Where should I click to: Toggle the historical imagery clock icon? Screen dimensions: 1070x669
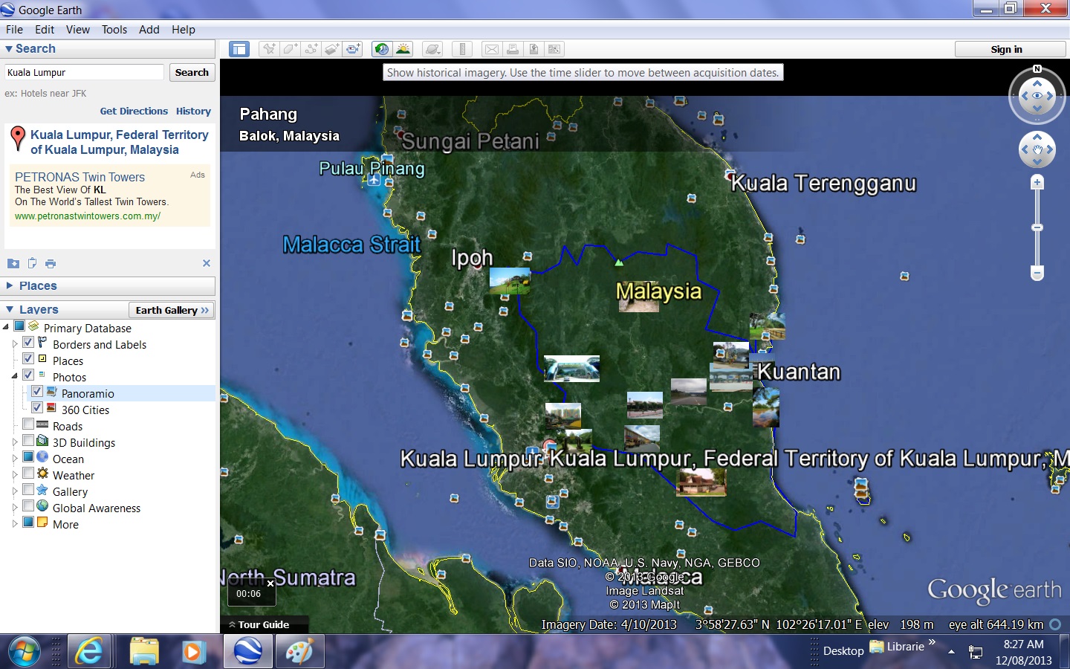tap(381, 49)
